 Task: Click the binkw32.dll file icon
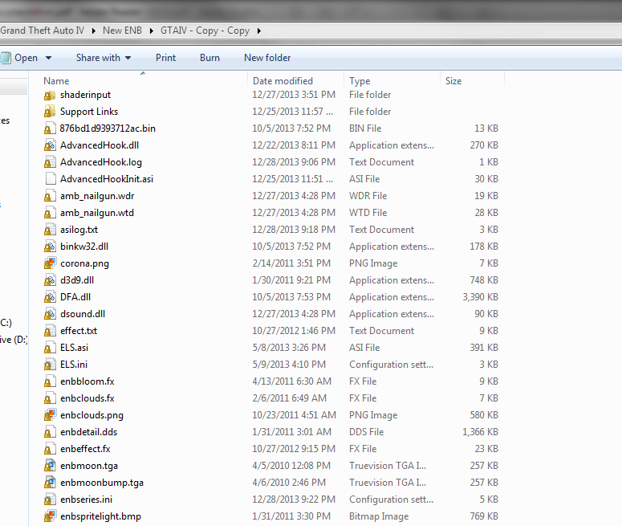[x=50, y=247]
